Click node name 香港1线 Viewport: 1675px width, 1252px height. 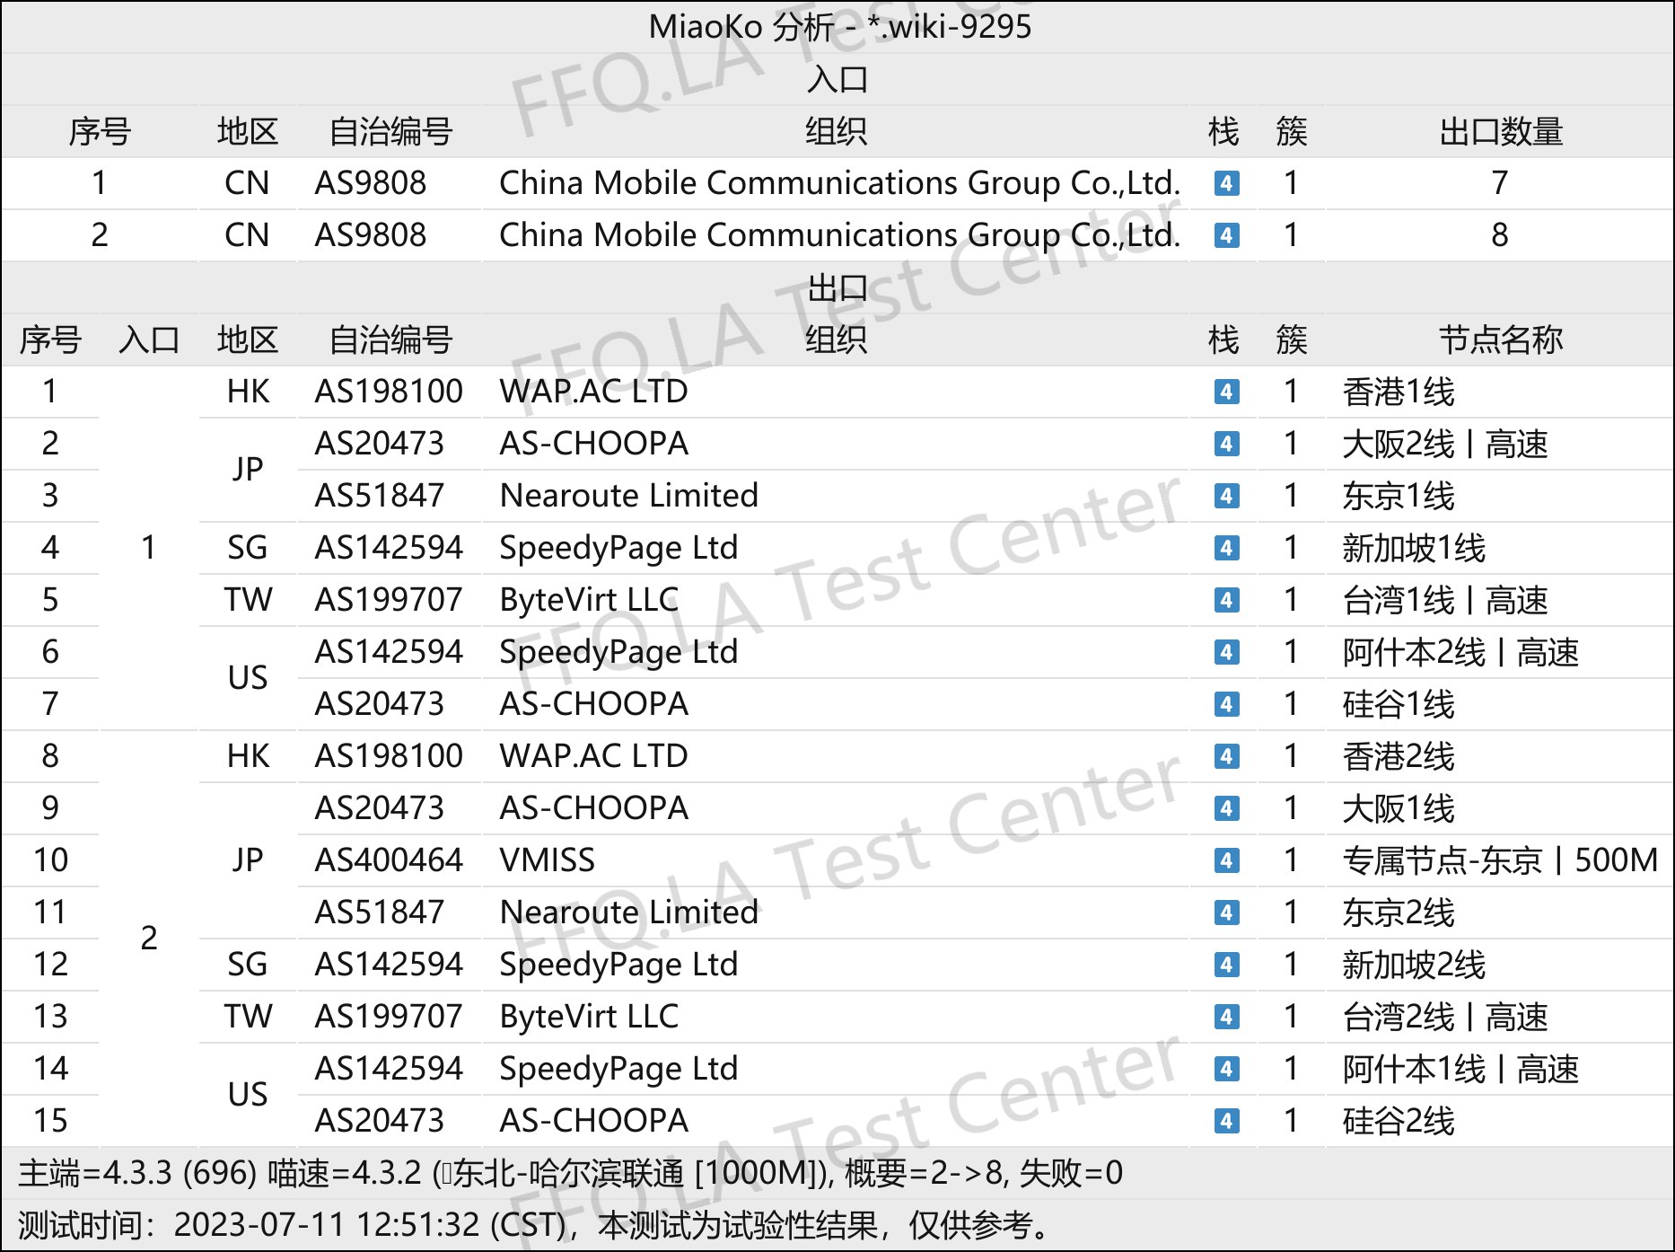pyautogui.click(x=1399, y=392)
